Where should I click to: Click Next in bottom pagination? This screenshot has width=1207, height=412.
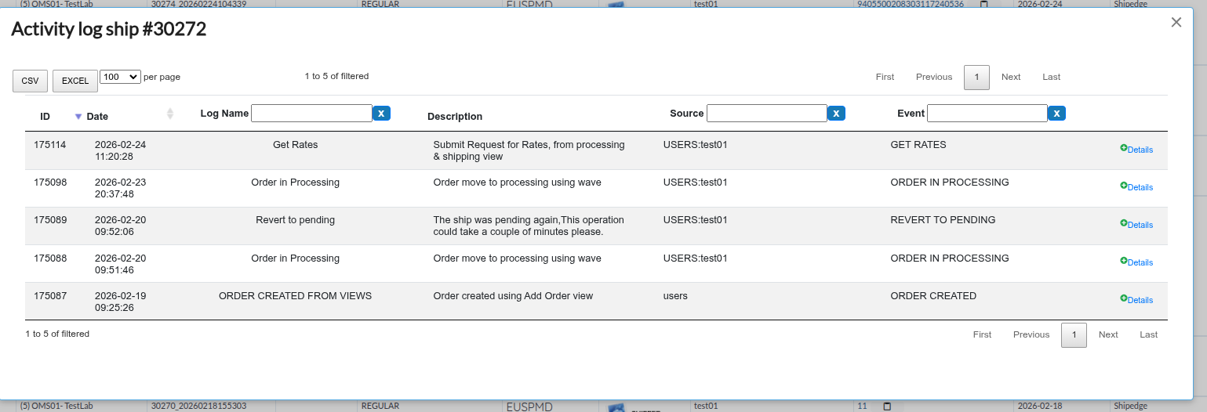coord(1108,334)
